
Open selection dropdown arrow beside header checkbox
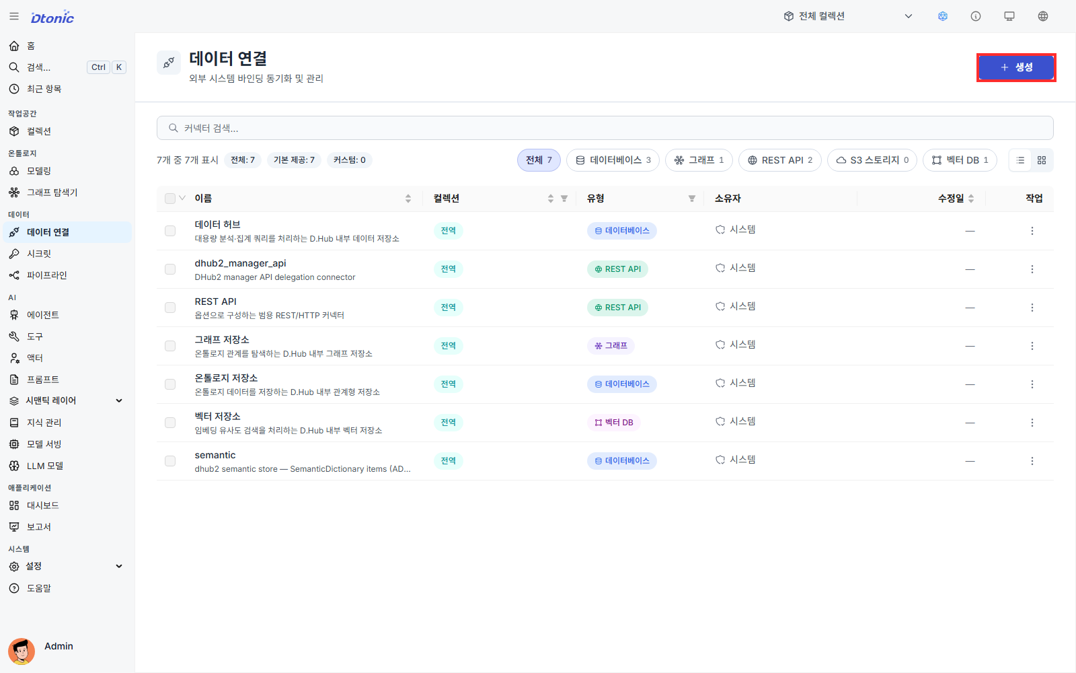182,199
